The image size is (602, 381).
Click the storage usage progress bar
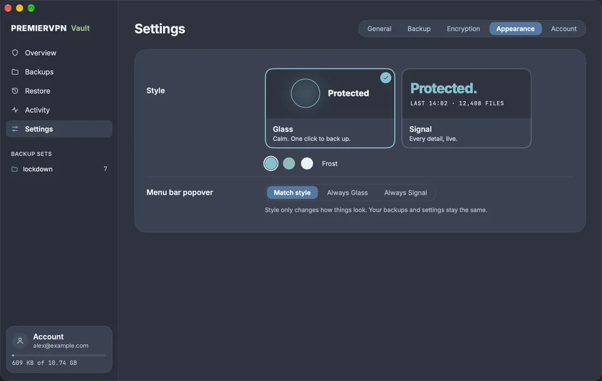(59, 355)
